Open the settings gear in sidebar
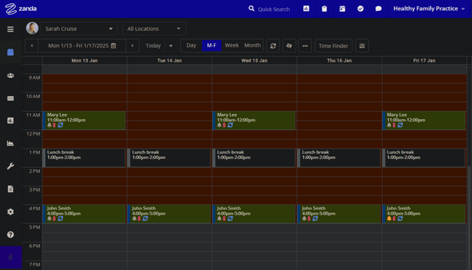472x270 pixels. [x=10, y=212]
